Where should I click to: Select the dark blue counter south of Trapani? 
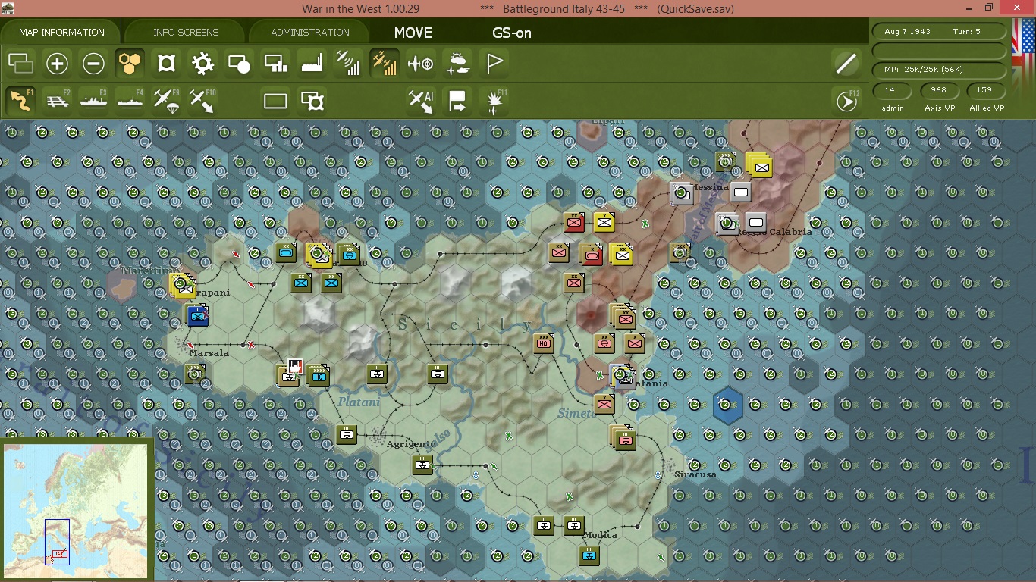tap(197, 315)
